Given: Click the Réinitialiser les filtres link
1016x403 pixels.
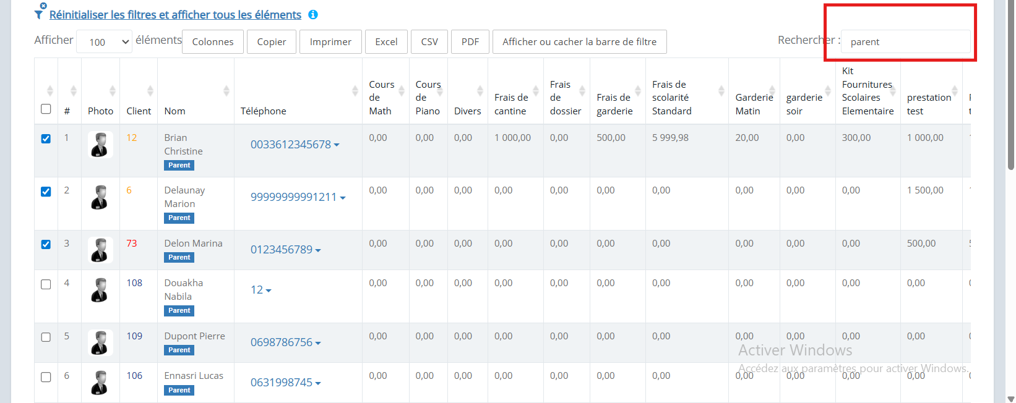Looking at the screenshot, I should 175,15.
